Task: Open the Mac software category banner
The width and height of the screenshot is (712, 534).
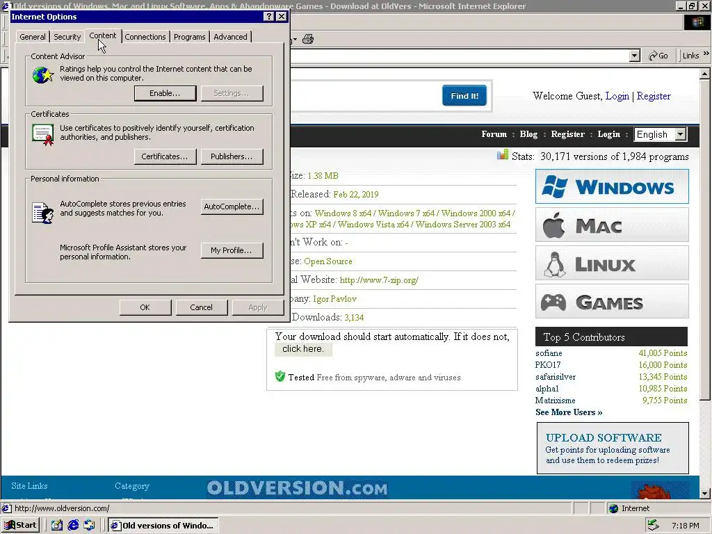Action: [x=612, y=225]
